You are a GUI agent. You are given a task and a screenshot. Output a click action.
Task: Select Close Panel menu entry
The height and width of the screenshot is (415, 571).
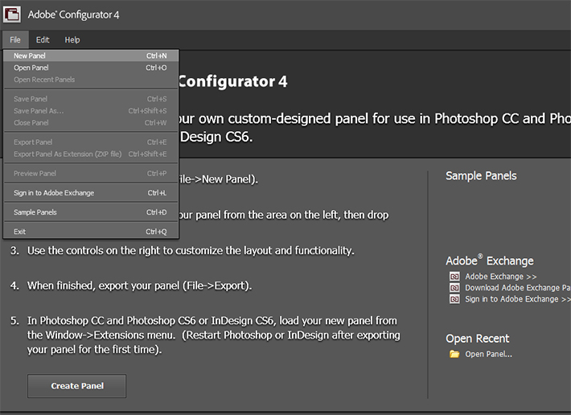[x=91, y=123]
